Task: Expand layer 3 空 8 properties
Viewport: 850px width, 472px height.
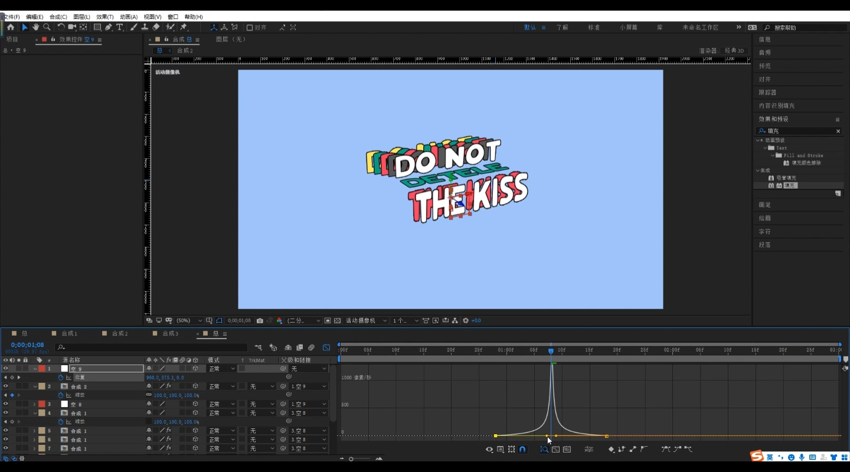Action: [34, 404]
